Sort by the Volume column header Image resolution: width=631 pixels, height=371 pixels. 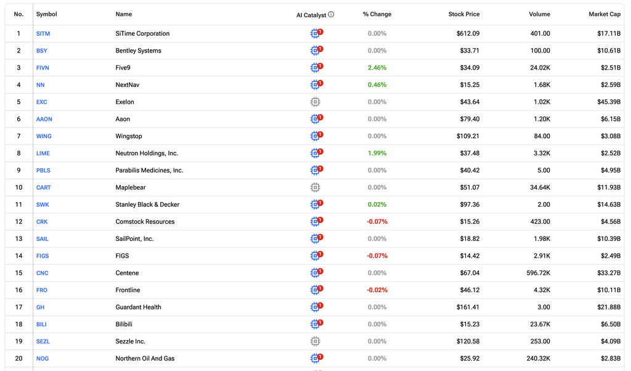click(x=539, y=14)
